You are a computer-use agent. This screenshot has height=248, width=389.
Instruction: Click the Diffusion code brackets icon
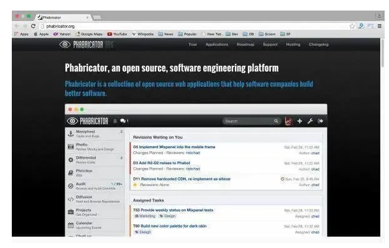click(71, 199)
